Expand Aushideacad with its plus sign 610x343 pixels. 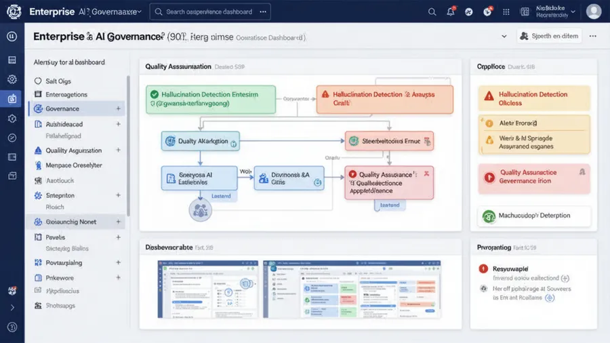coord(118,124)
